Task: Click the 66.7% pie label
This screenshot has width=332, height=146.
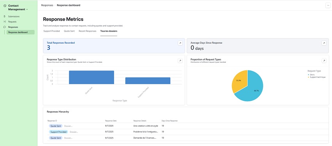Action: 256,91
